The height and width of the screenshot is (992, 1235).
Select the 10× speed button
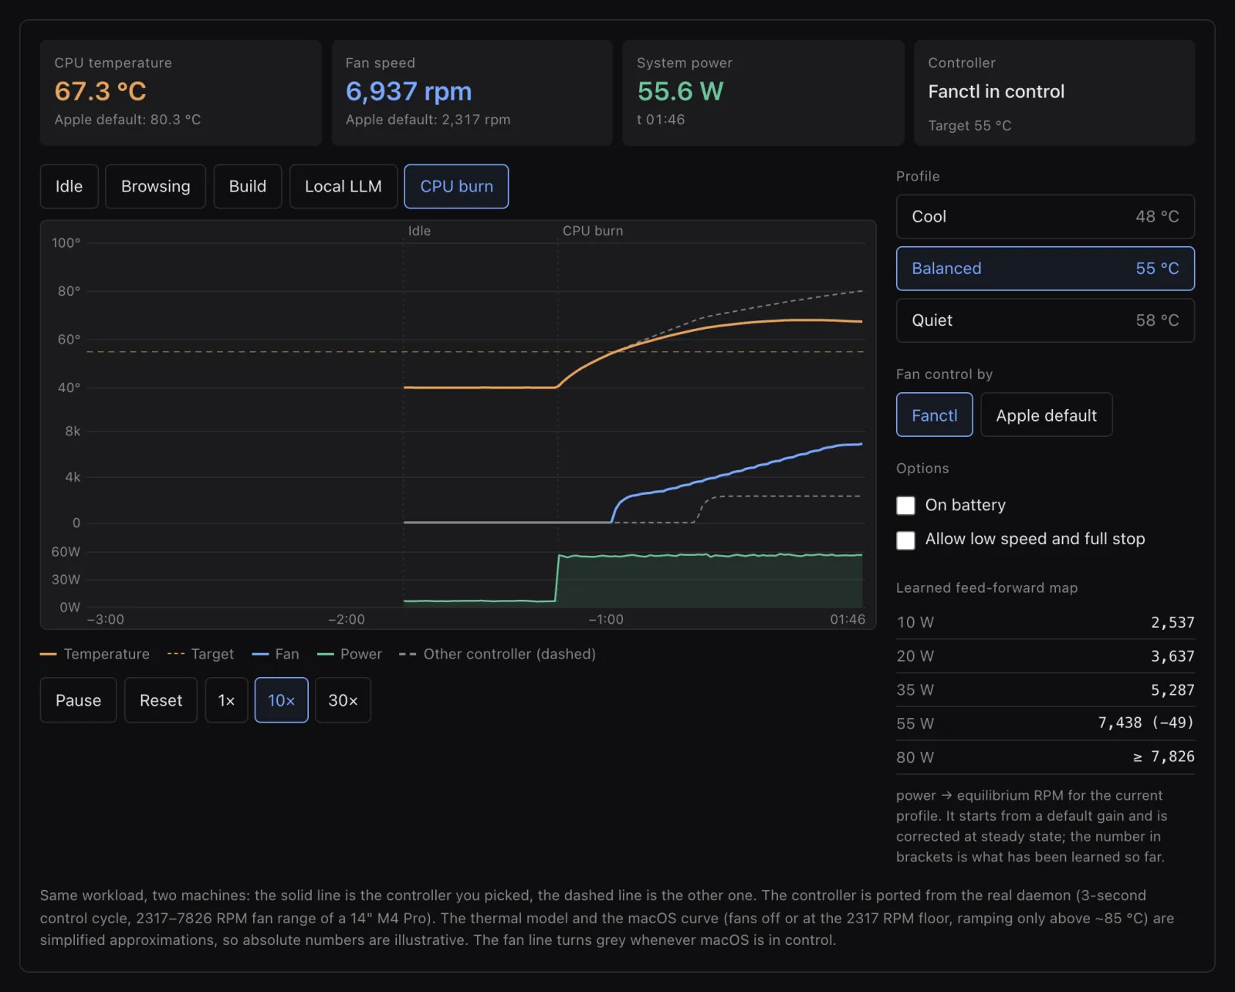281,700
